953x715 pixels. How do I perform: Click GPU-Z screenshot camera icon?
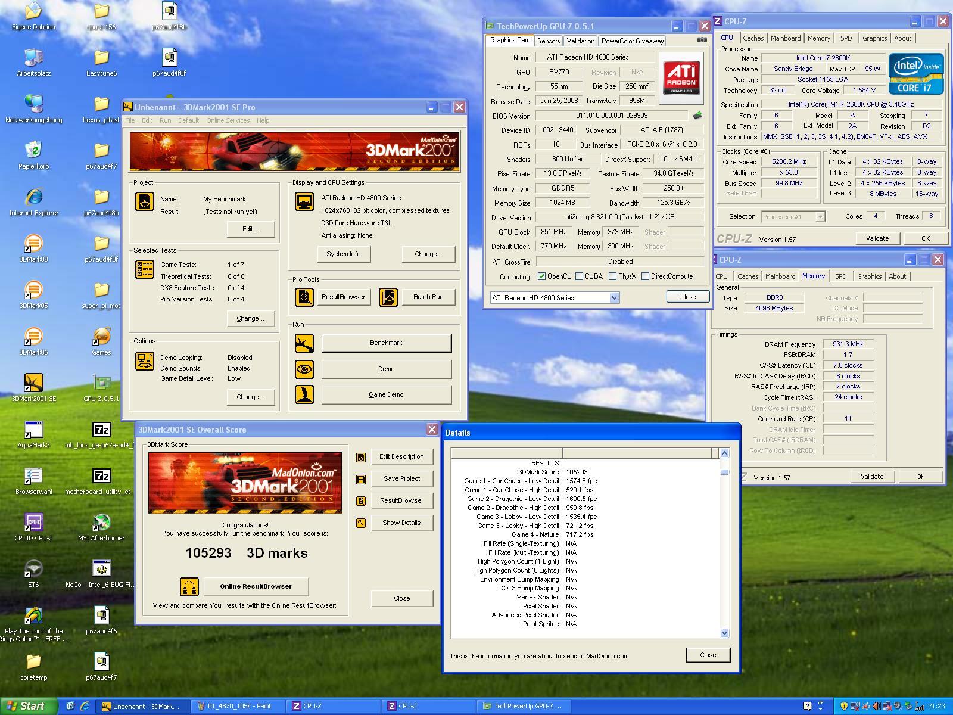[702, 40]
